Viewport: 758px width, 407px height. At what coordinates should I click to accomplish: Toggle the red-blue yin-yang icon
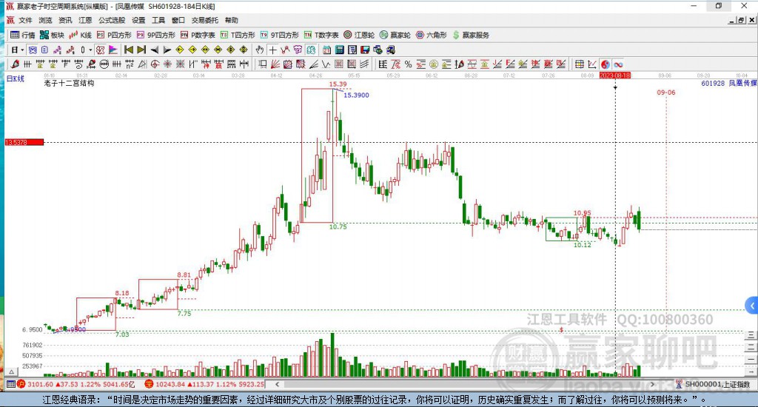(x=605, y=64)
